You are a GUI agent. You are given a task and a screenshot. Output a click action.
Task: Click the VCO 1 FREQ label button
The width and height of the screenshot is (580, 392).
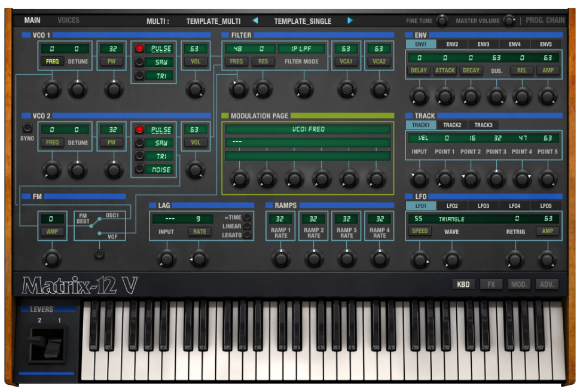(x=52, y=62)
